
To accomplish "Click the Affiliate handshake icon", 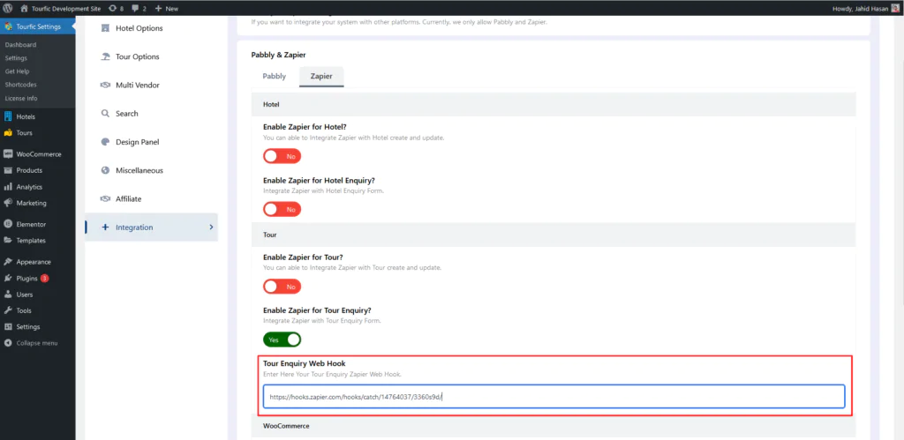I will (105, 198).
